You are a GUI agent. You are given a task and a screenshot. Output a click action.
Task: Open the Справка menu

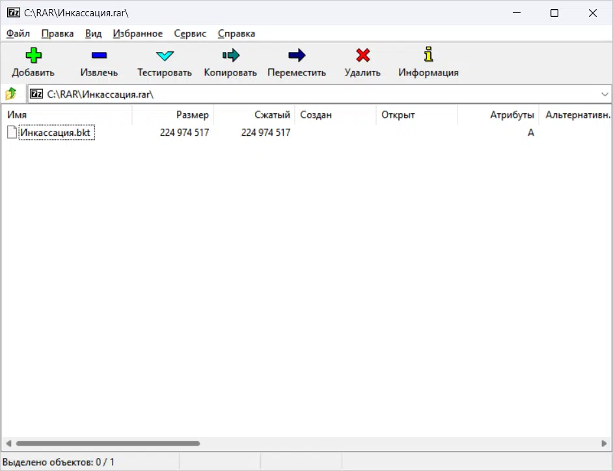click(x=236, y=34)
